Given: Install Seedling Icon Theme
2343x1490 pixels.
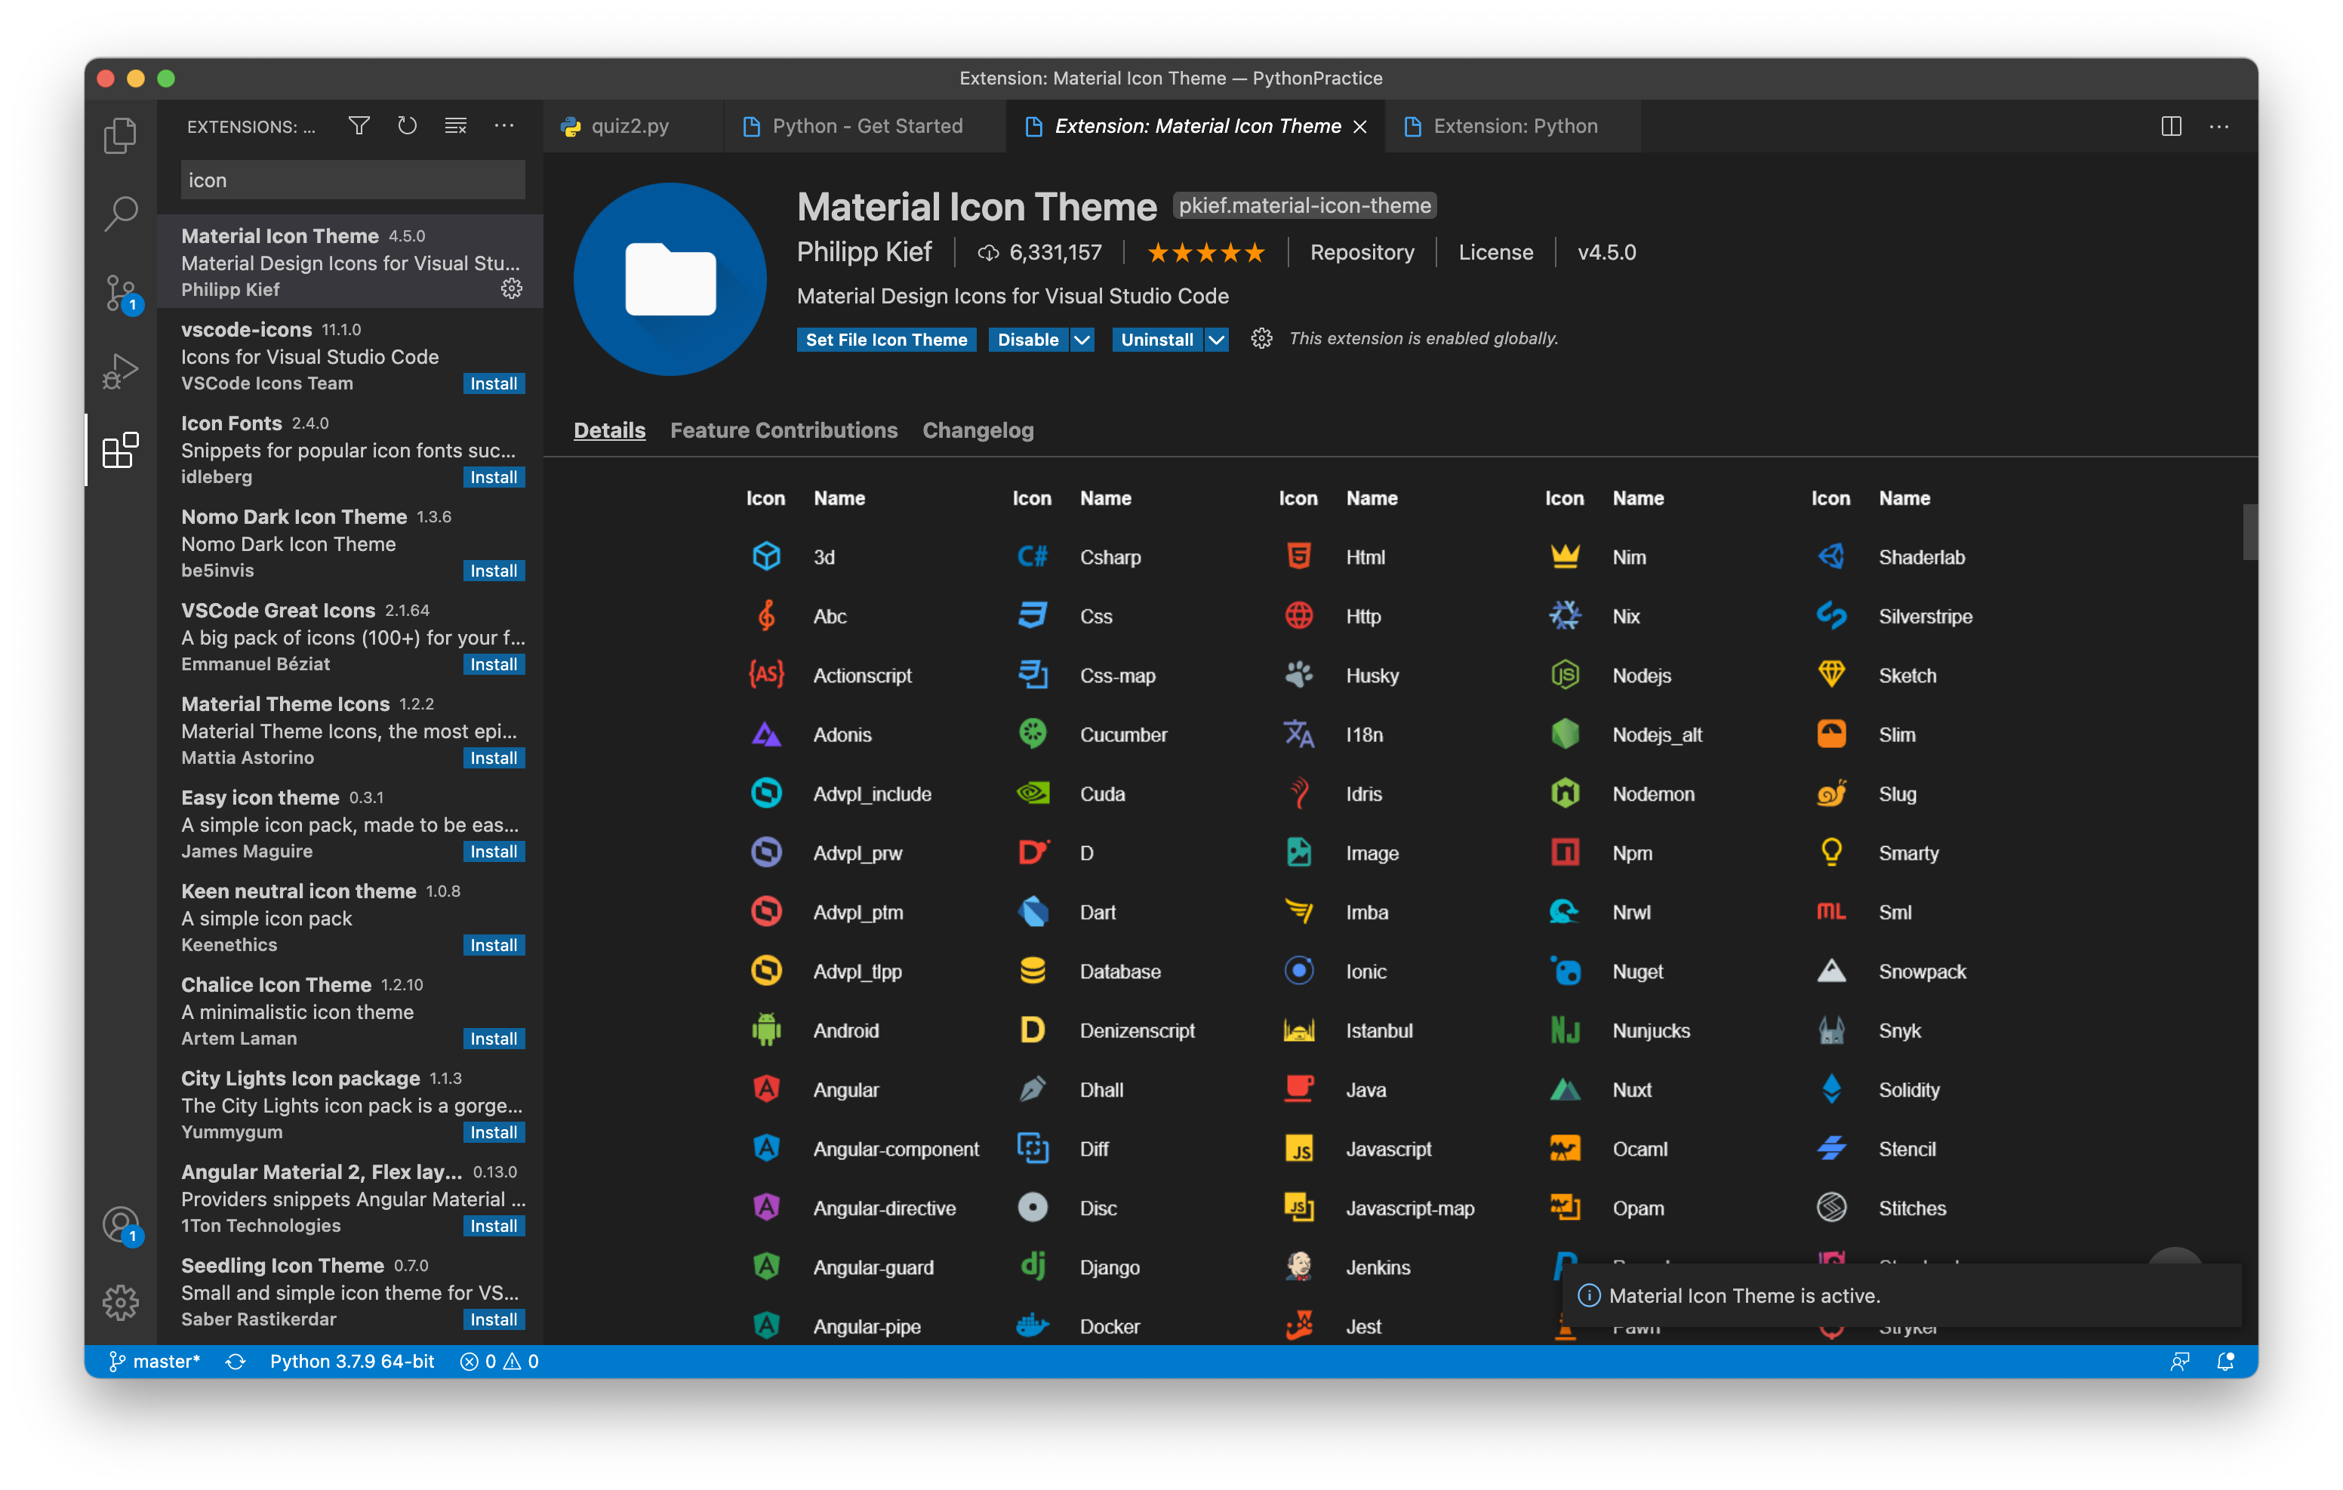Looking at the screenshot, I should pyautogui.click(x=494, y=1319).
